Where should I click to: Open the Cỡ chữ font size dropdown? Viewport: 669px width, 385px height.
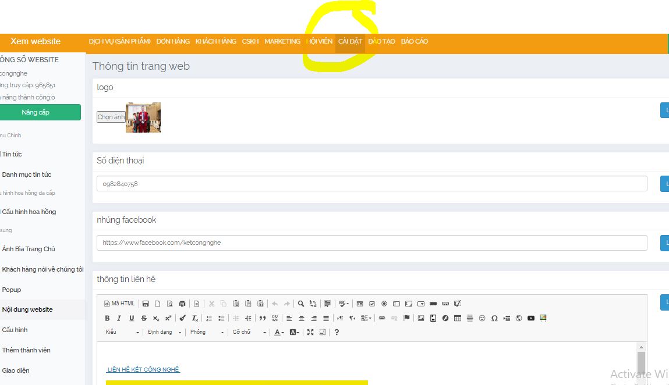click(249, 332)
